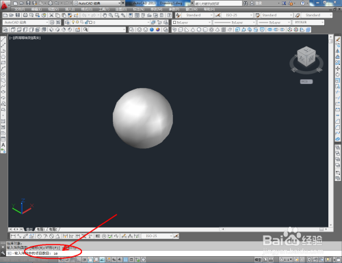
Task: Open the Tools menu
Action: point(104,10)
